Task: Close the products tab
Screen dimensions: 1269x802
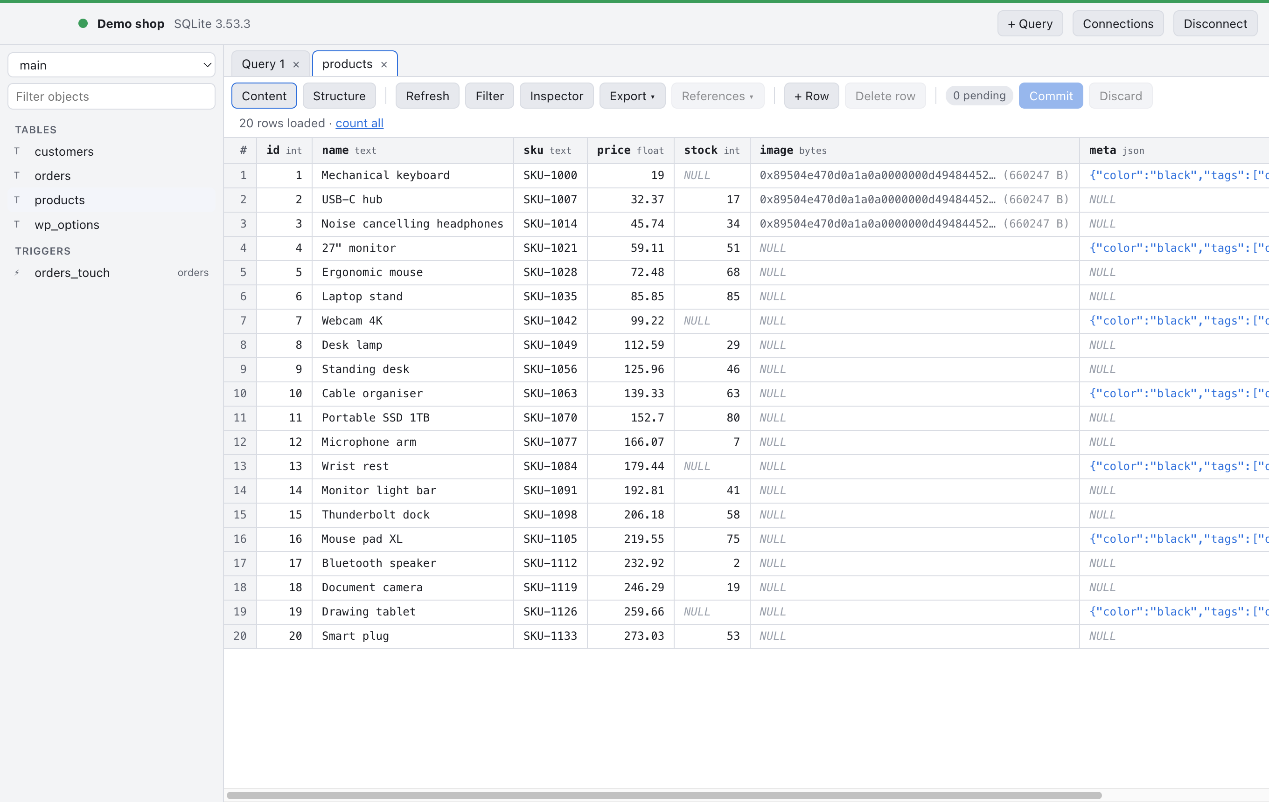Action: (x=384, y=64)
